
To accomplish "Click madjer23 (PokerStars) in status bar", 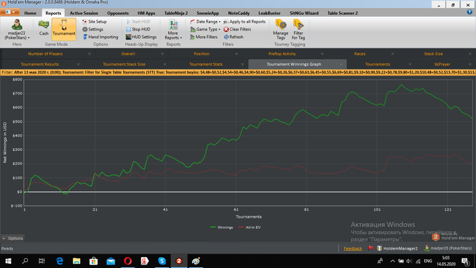I will 448,248.
